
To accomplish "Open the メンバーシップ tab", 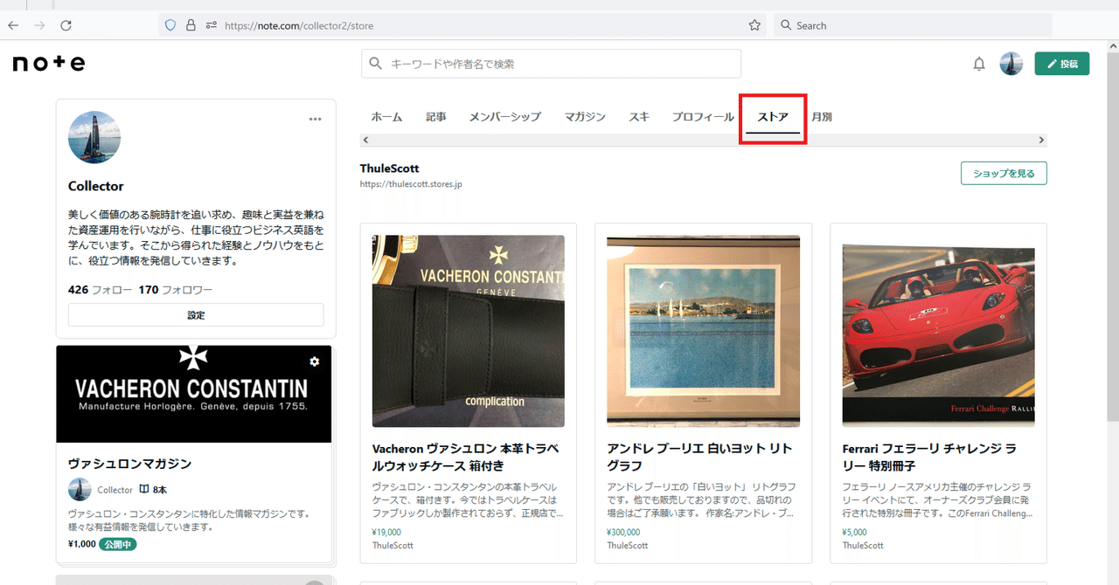I will click(504, 117).
